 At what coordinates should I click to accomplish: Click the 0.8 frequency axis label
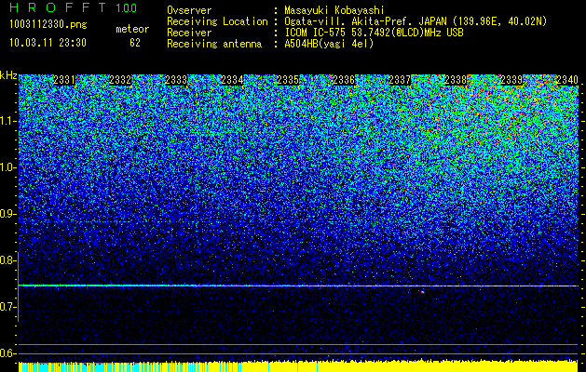8,260
